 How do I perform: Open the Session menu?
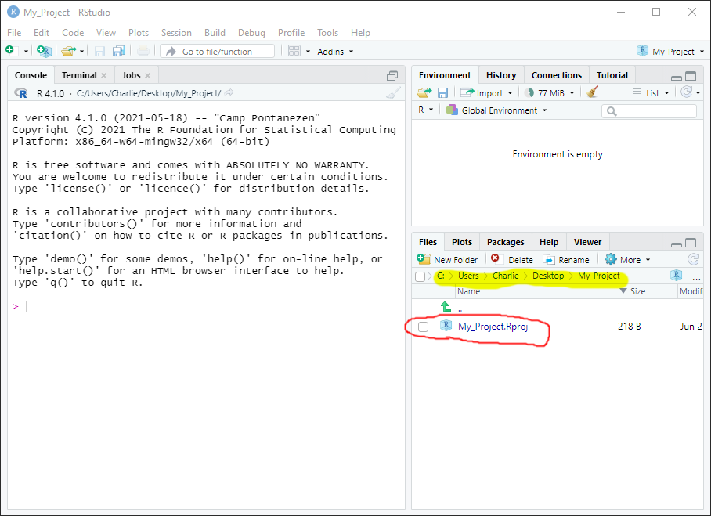click(176, 33)
